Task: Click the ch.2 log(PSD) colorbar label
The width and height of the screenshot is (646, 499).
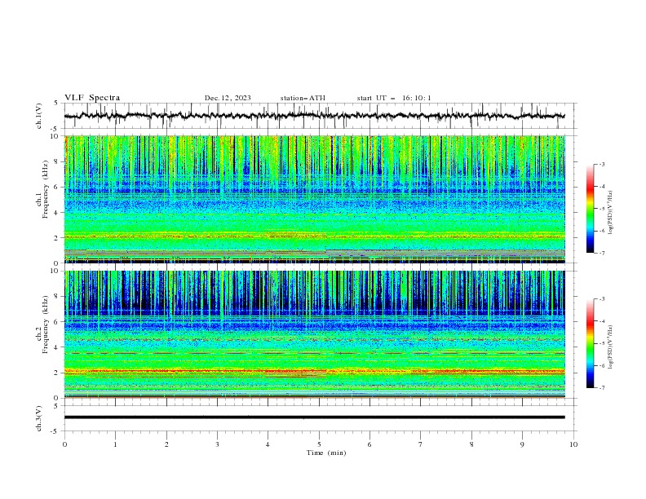Action: [x=611, y=347]
